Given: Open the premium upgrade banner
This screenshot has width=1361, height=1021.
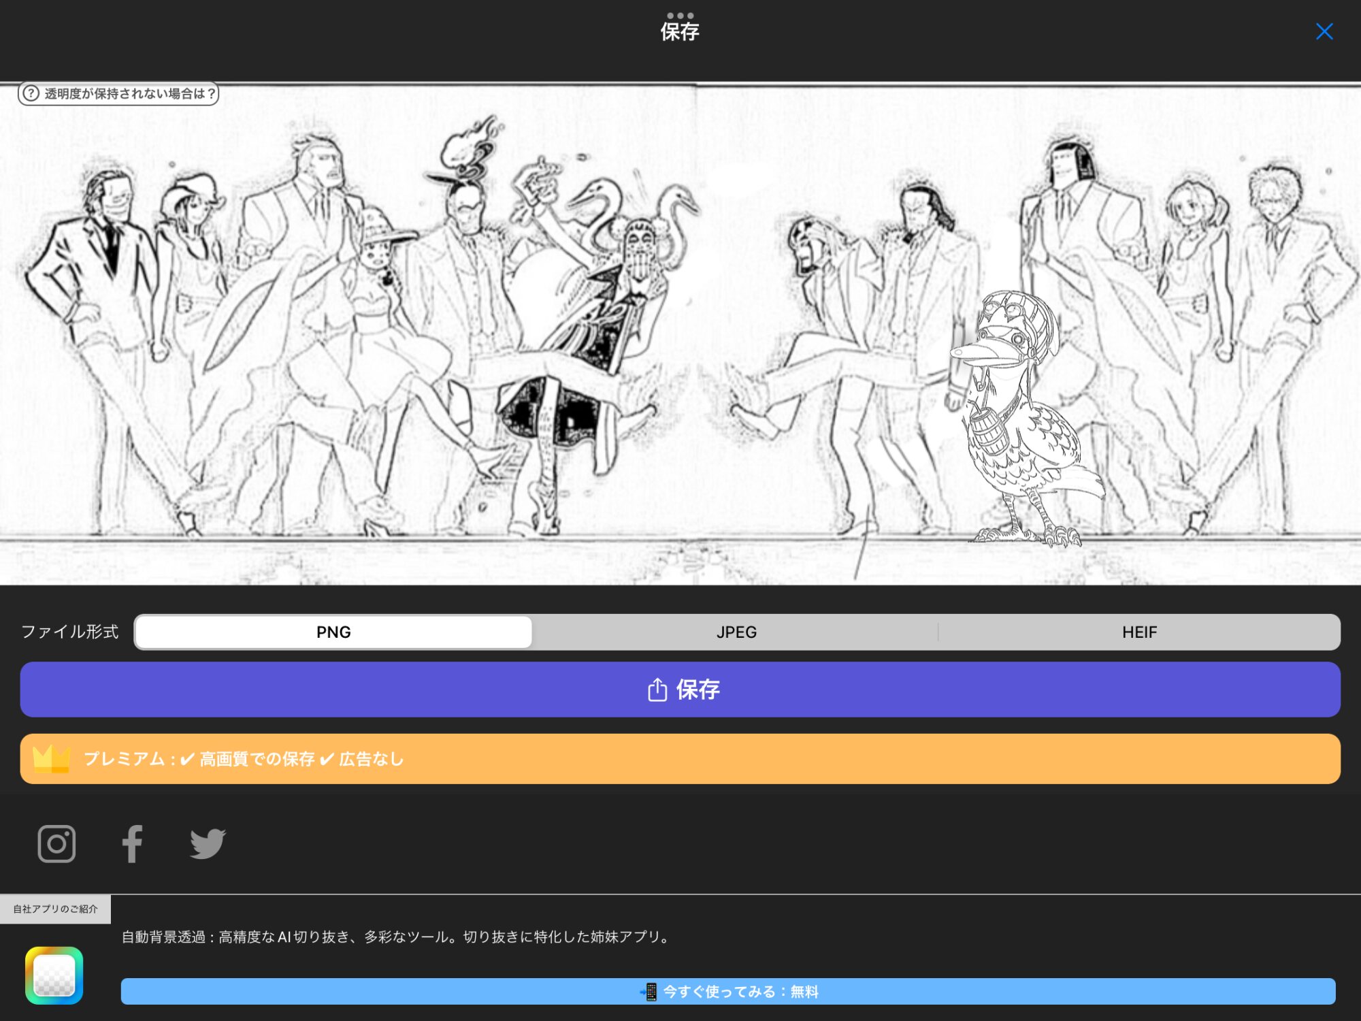Looking at the screenshot, I should (680, 759).
